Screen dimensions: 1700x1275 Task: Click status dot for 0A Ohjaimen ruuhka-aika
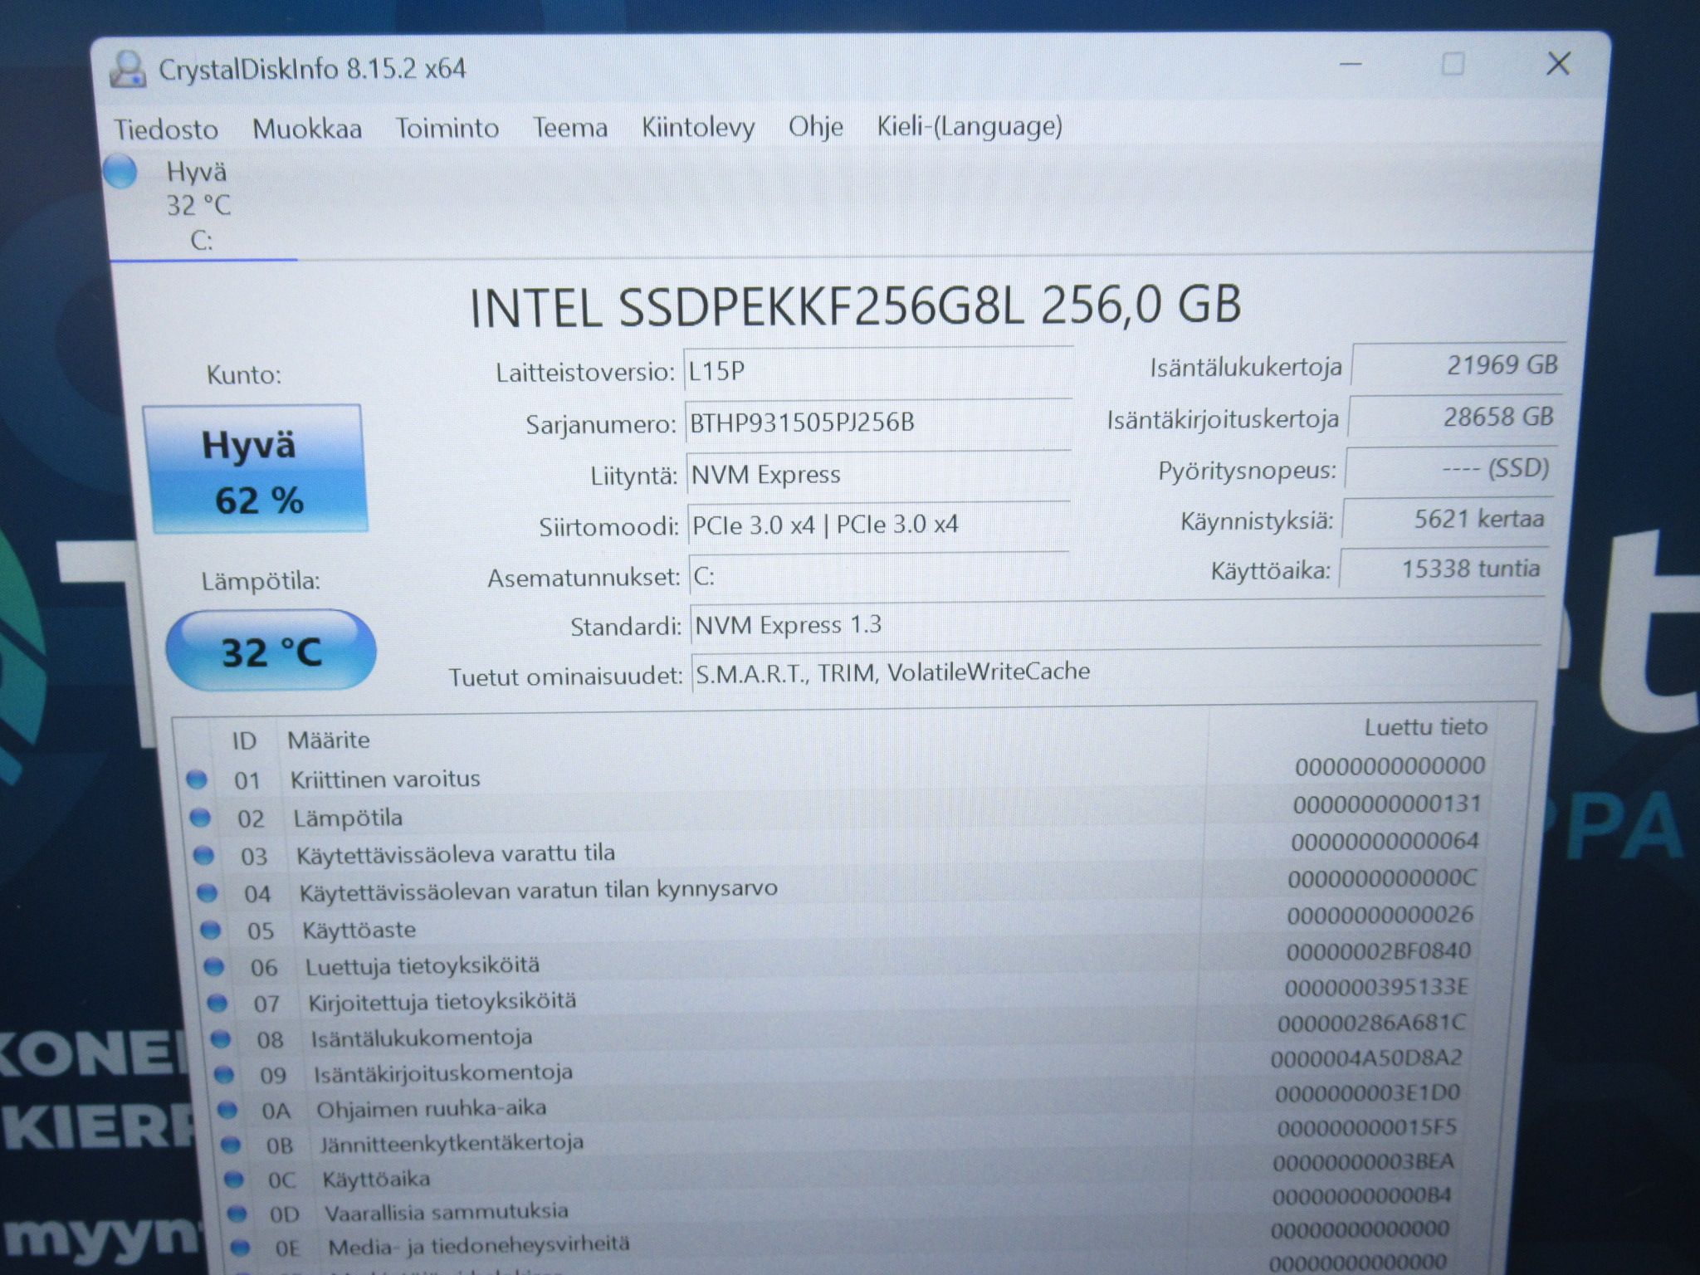[x=227, y=1110]
